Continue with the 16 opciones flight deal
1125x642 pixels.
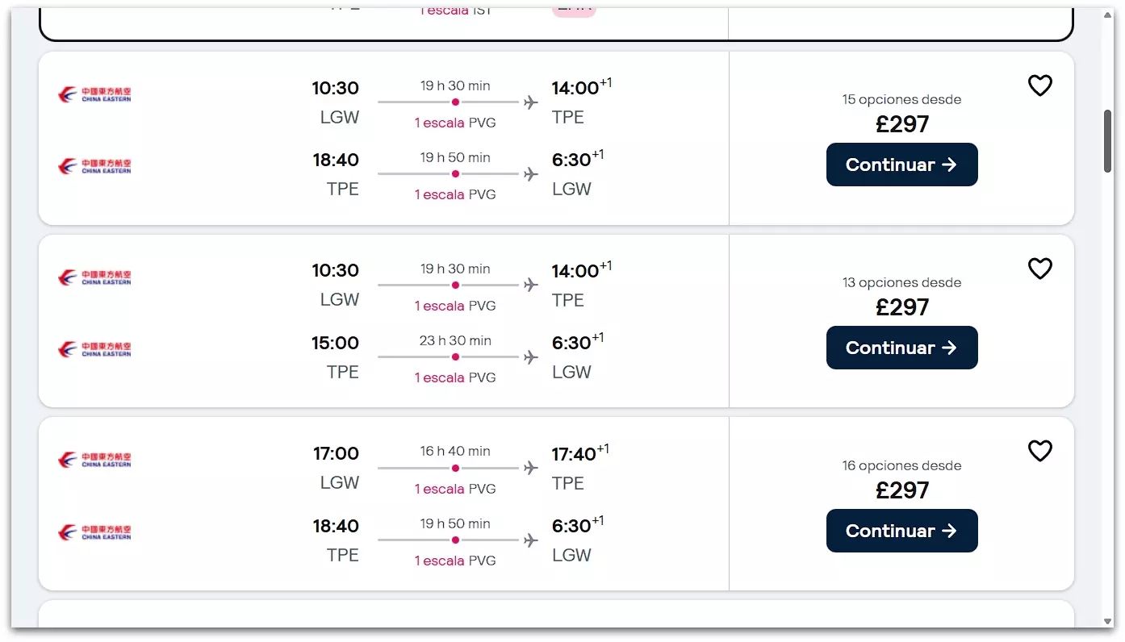coord(901,531)
